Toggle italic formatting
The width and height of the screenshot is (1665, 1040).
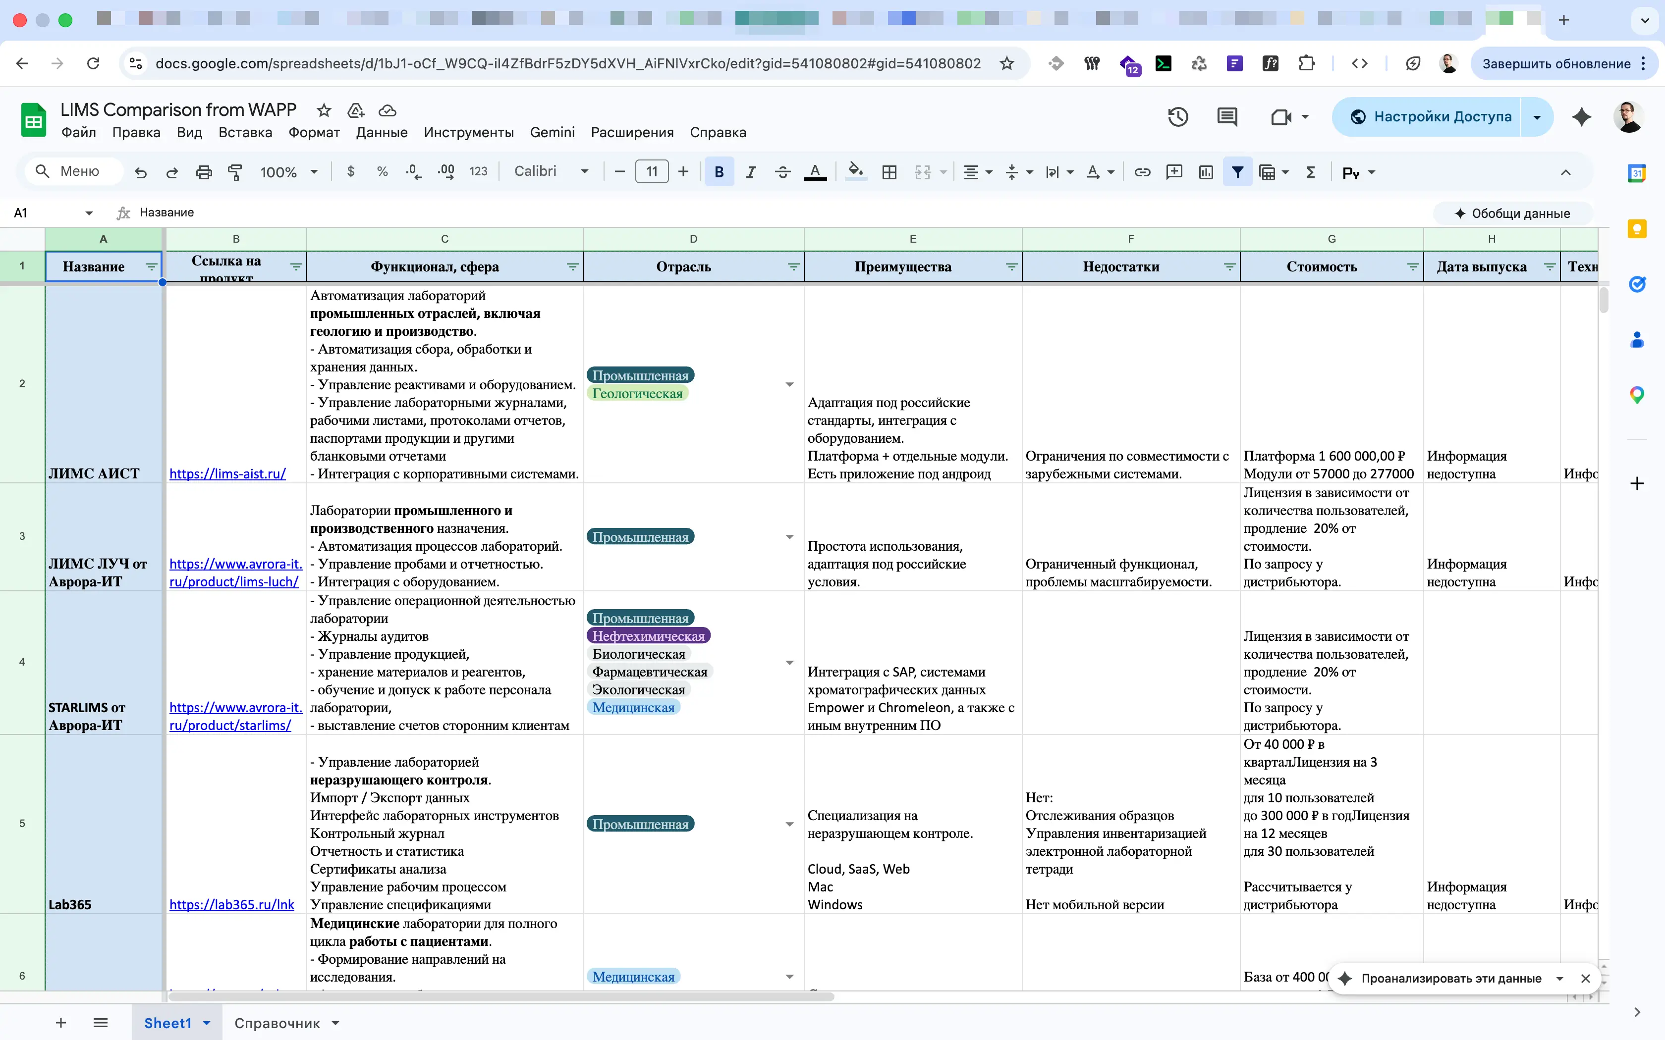[x=751, y=172]
